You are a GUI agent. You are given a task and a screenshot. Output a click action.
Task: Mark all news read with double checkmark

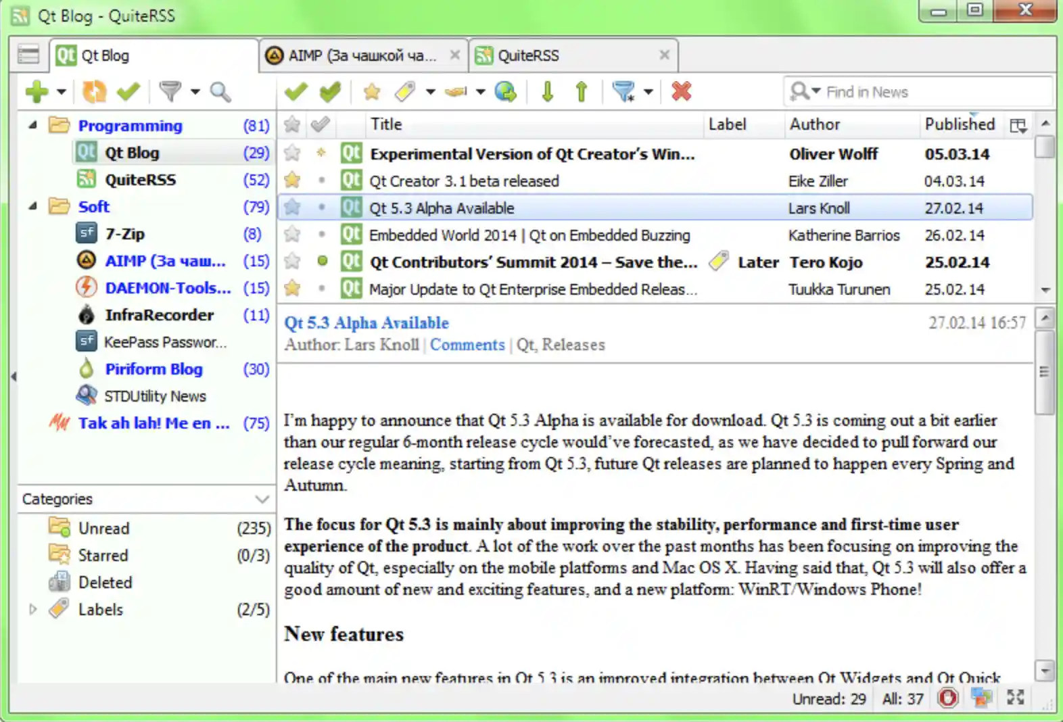[x=330, y=91]
